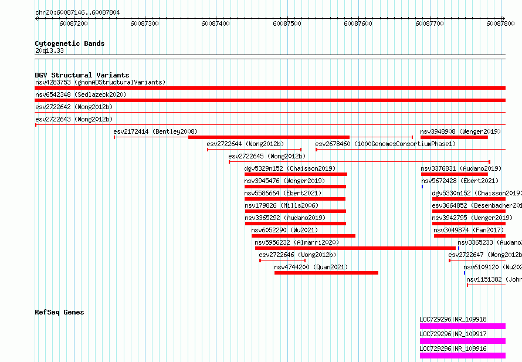Select nsv5672428 Ebert2021 label
This screenshot has width=522, height=362.
pyautogui.click(x=460, y=181)
